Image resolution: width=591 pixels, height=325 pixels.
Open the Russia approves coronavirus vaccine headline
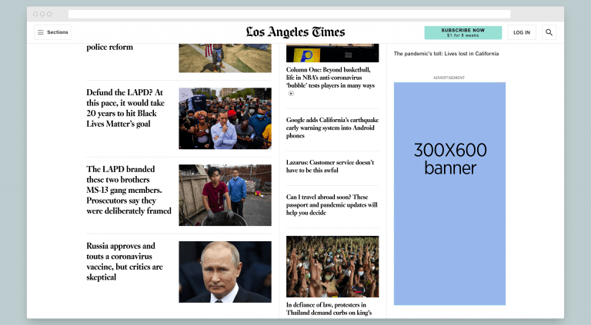(x=125, y=261)
